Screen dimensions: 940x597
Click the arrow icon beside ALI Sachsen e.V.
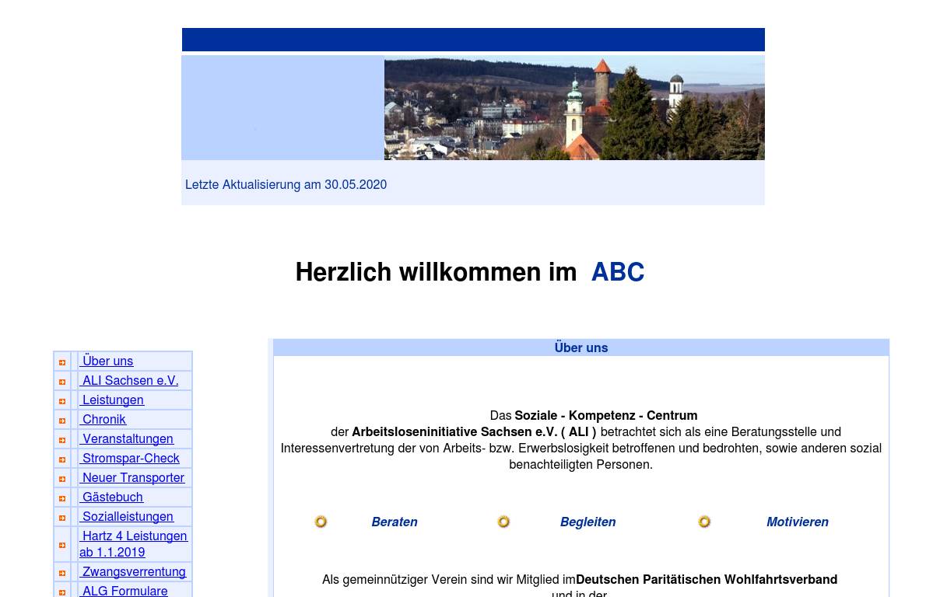(62, 382)
